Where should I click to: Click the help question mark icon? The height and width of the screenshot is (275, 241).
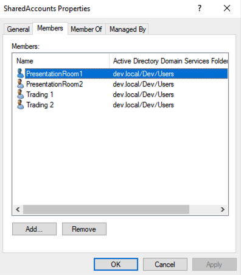pos(200,9)
